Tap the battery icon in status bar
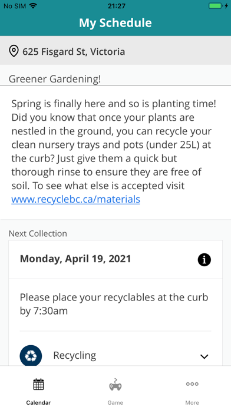 [216, 6]
